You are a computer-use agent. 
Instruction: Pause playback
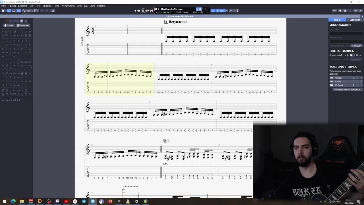coord(143,11)
